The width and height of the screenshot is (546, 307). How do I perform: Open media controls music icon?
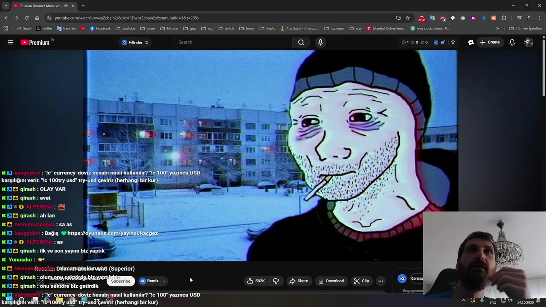coord(519,18)
